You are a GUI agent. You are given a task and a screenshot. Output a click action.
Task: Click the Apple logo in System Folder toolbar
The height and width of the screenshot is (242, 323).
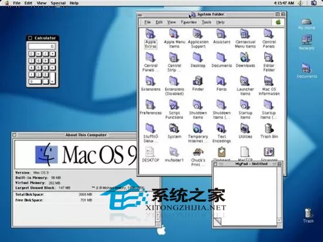tap(278, 22)
